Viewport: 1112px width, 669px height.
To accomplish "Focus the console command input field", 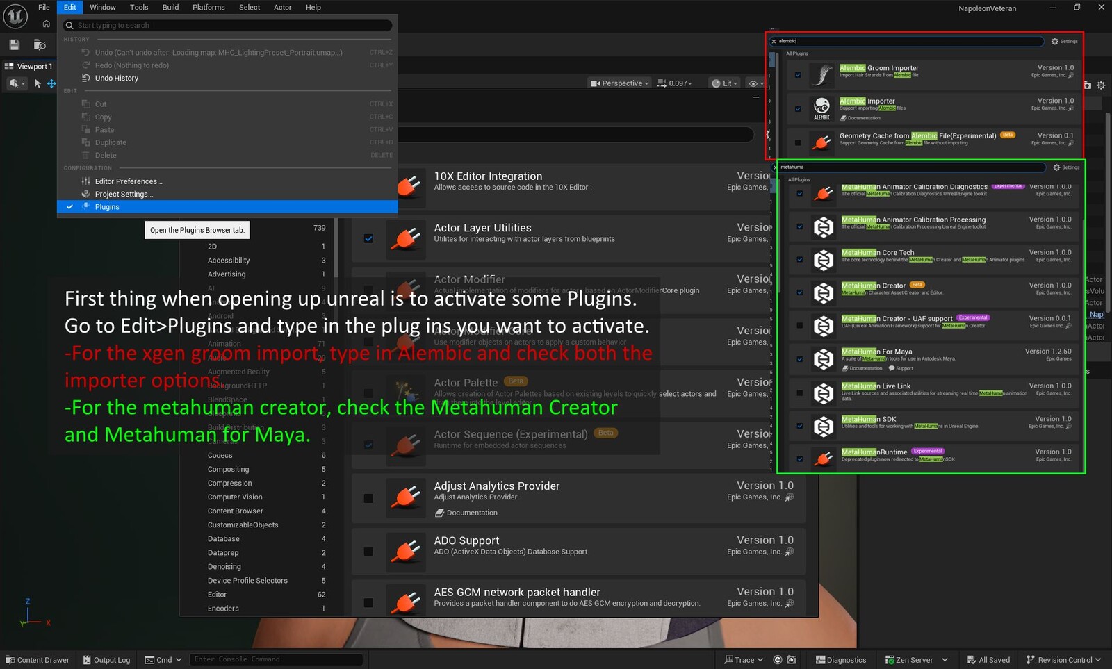I will (276, 659).
